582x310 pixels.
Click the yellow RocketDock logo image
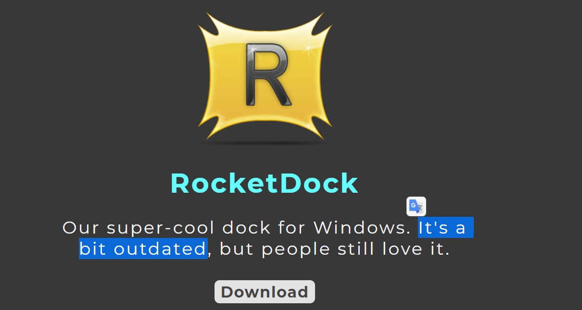tap(265, 74)
